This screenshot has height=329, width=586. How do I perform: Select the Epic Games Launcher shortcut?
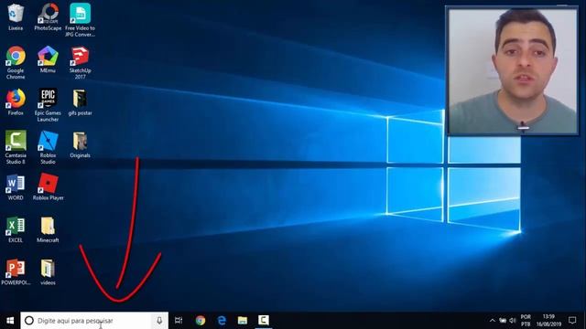[x=48, y=105]
